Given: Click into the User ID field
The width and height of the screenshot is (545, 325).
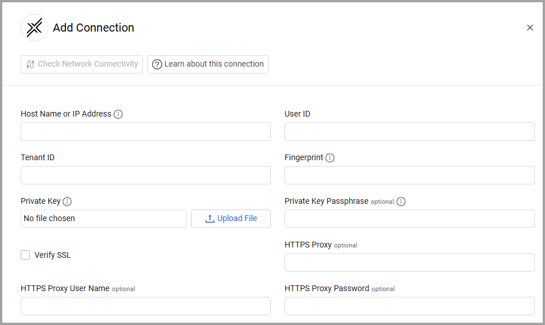Looking at the screenshot, I should tap(410, 131).
